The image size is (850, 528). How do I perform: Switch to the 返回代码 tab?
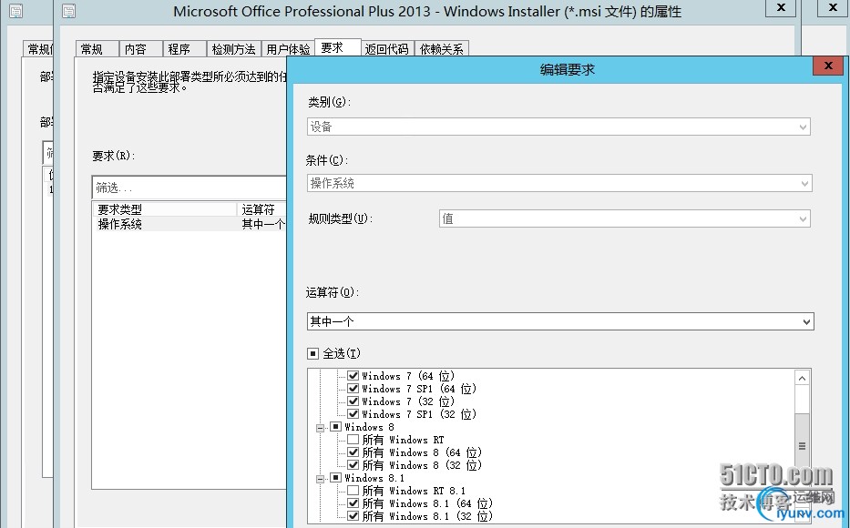[x=386, y=49]
